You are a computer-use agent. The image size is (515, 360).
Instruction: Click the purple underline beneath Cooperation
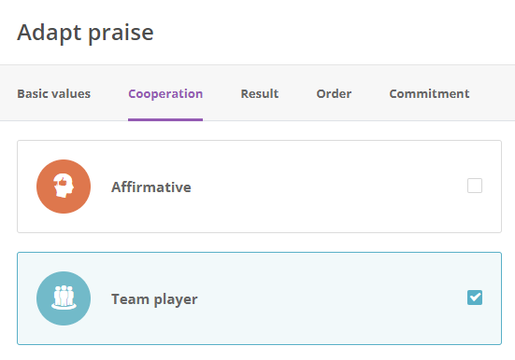coord(165,119)
